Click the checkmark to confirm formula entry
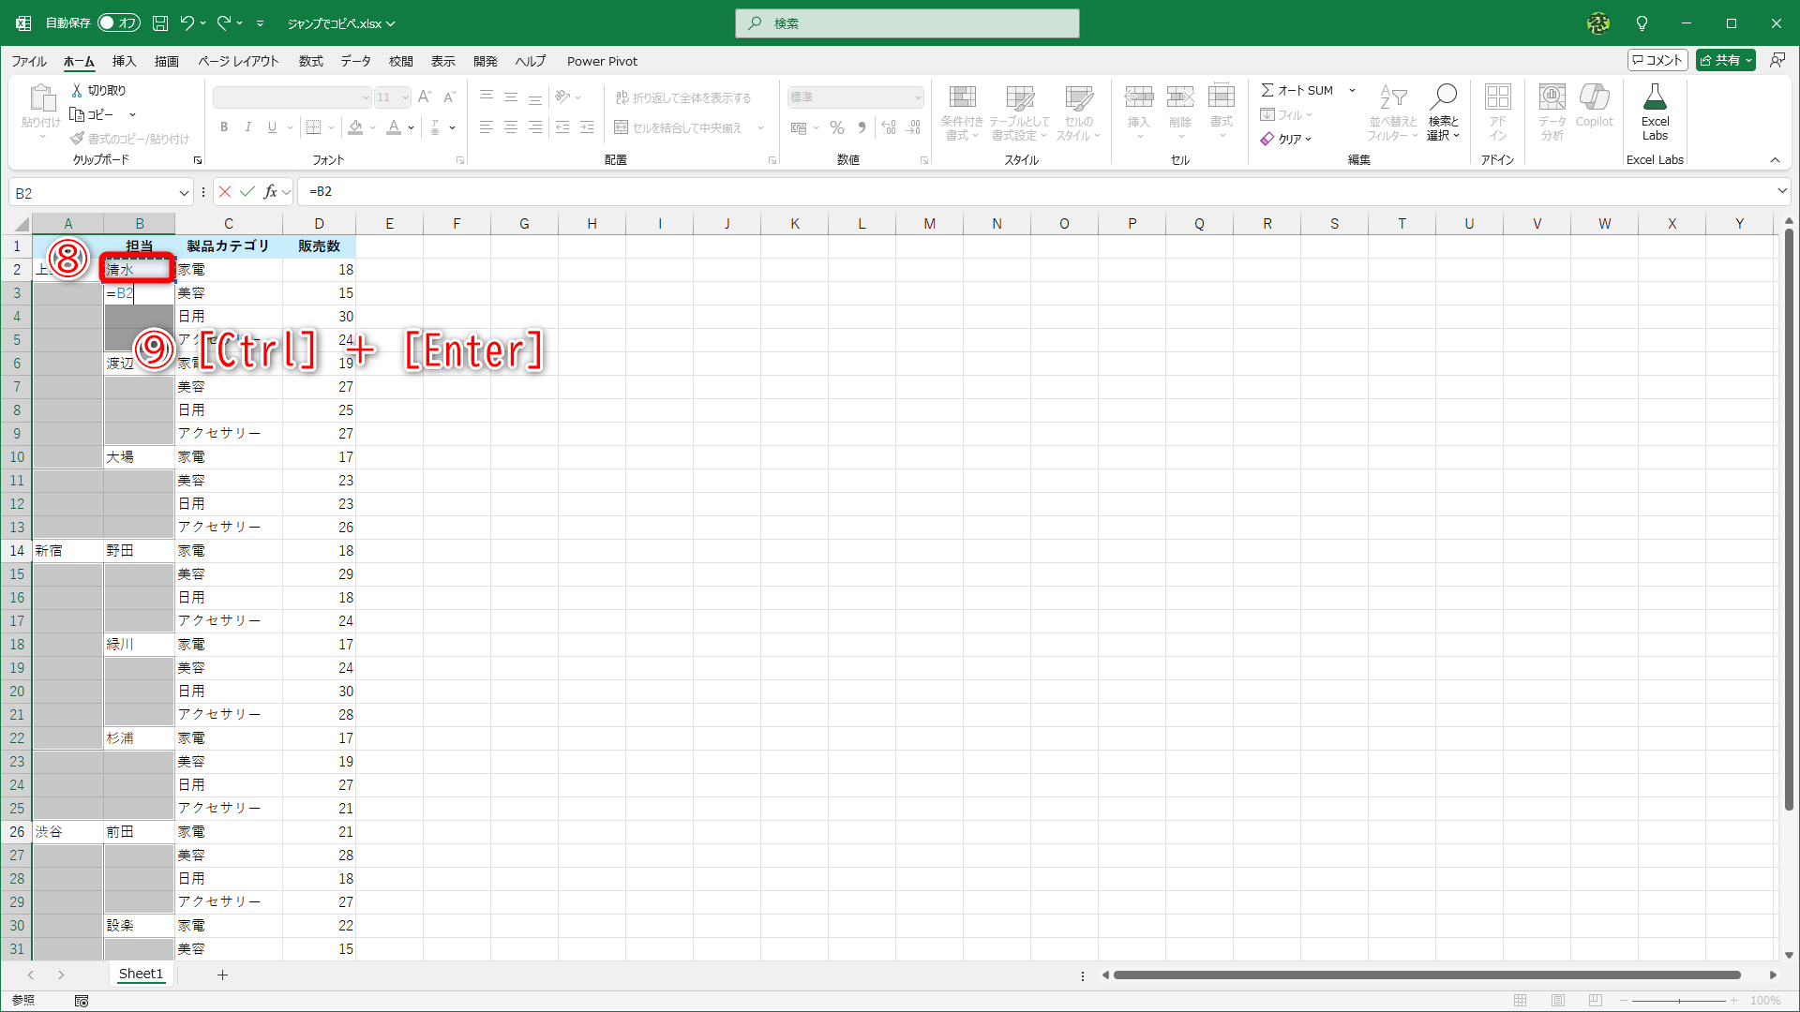Screen dimensions: 1800x1012 click(x=247, y=192)
